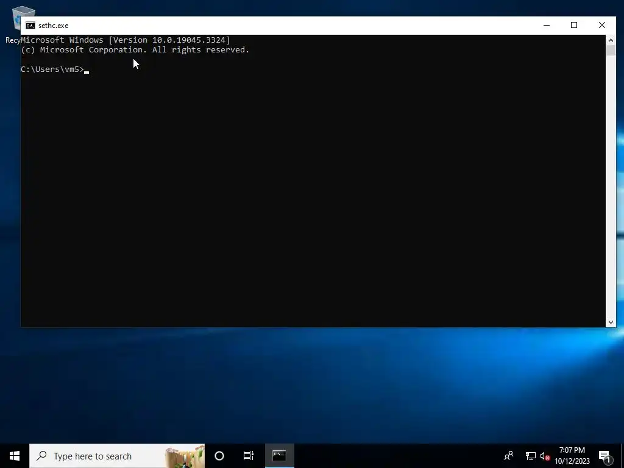Open Cortana circle icon on taskbar
624x468 pixels.
[219, 456]
